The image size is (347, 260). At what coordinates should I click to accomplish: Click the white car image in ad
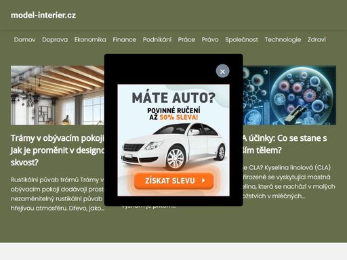(x=173, y=147)
